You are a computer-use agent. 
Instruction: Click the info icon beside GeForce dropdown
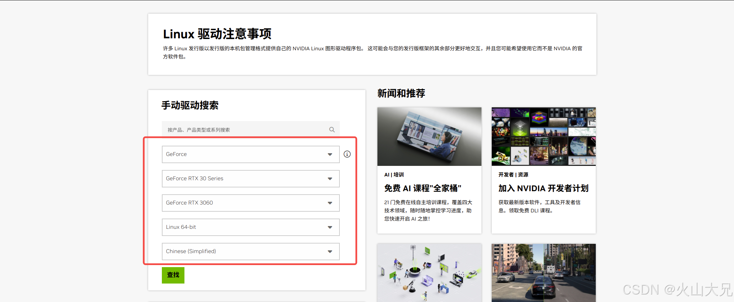(x=347, y=154)
